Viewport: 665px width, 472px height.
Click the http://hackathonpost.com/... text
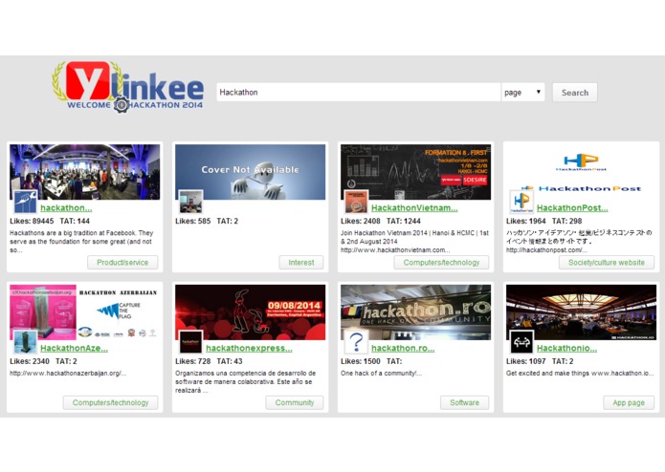(546, 250)
